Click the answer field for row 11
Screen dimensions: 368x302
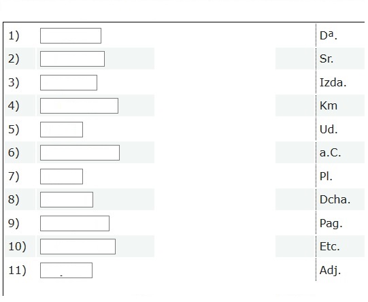click(x=66, y=270)
